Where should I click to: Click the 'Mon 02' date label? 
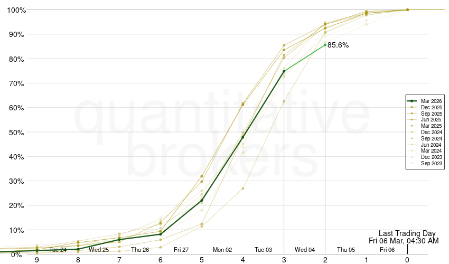click(222, 250)
